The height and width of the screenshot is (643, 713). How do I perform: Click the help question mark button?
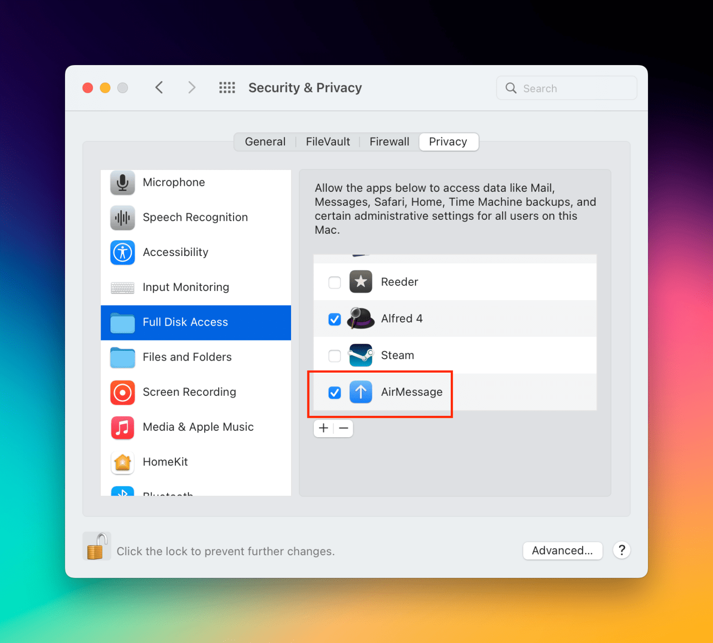click(x=622, y=550)
